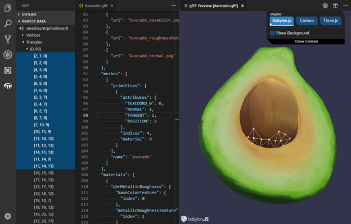Select triangle [16, 15, 13] in list
Image resolution: width=351 pixels, height=224 pixels.
click(44, 173)
